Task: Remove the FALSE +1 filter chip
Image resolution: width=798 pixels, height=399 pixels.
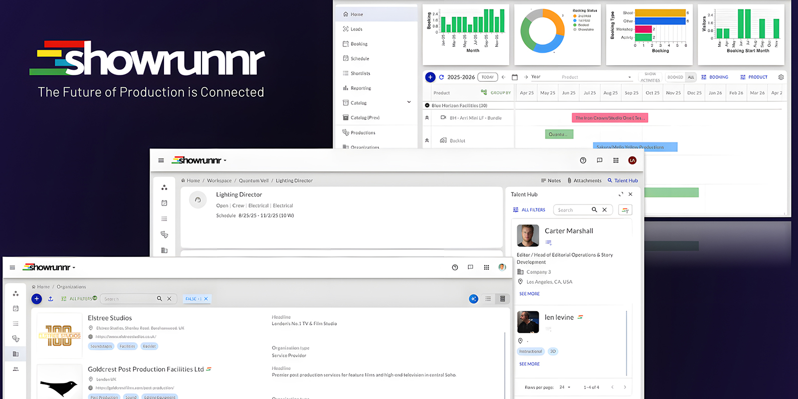Action: point(206,299)
